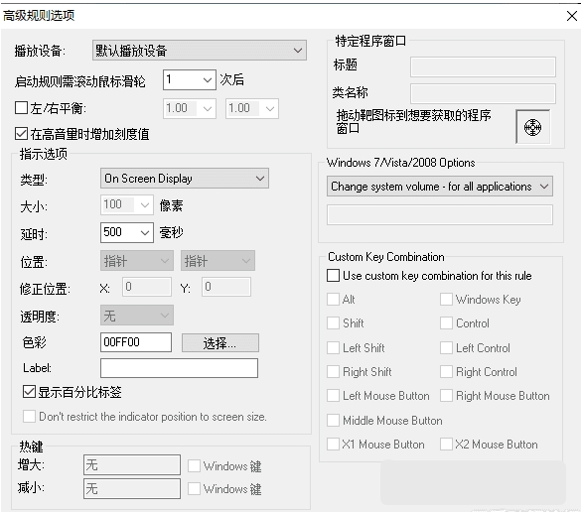Tick the X2 Mouse Button checkbox
Image resolution: width=581 pixels, height=512 pixels.
pyautogui.click(x=446, y=444)
